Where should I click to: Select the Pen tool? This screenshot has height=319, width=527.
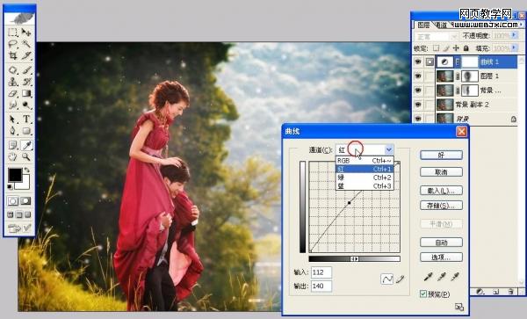pos(13,131)
